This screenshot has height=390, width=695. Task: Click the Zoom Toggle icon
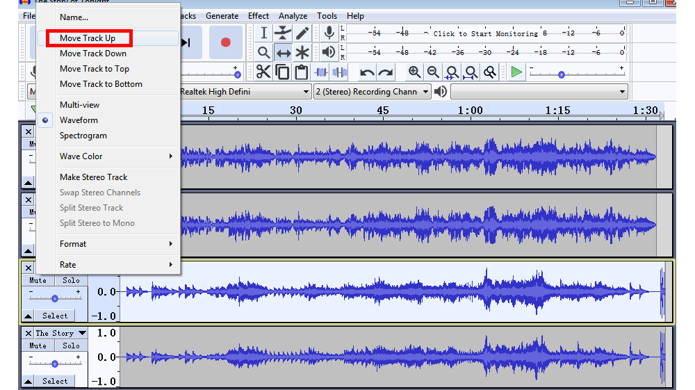click(x=490, y=72)
